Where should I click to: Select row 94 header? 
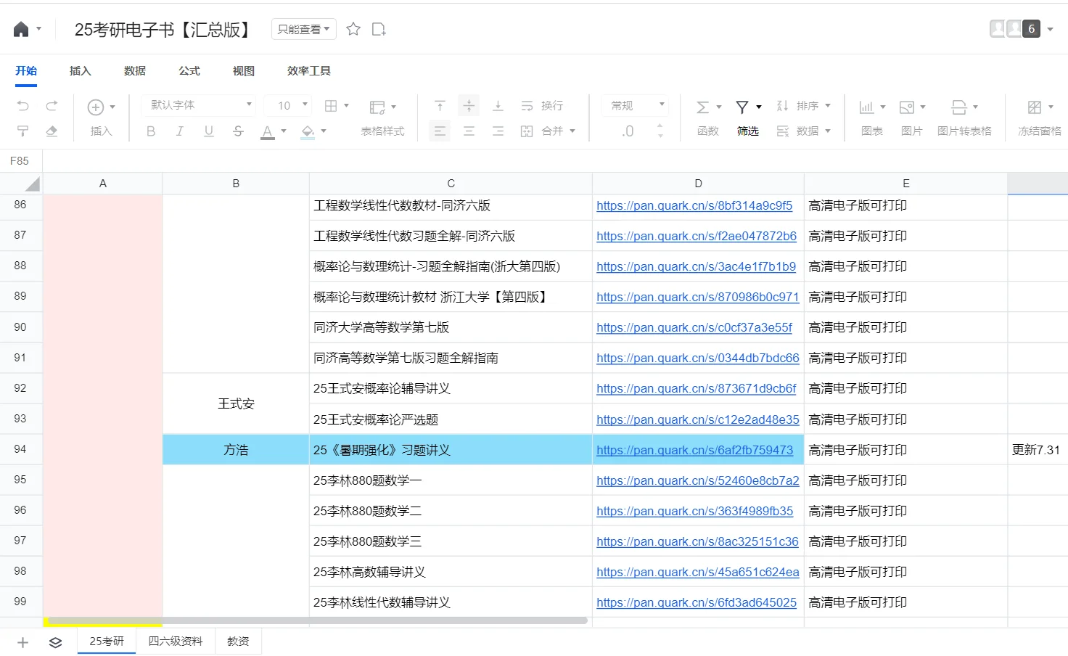point(20,449)
